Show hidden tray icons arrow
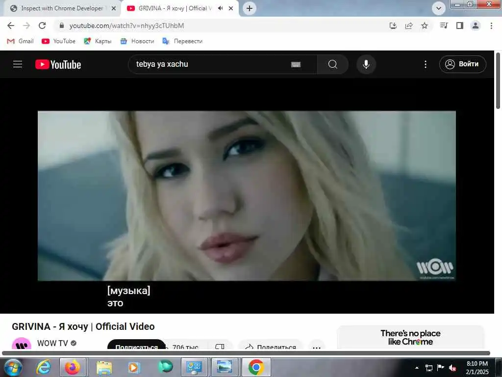Viewport: 502px width, 377px height. (417, 368)
